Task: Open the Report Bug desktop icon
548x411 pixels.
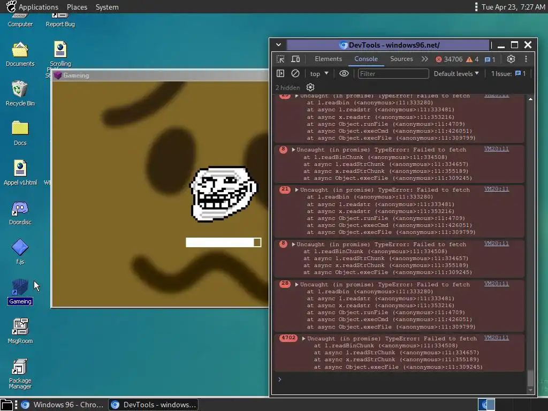Action: click(x=60, y=20)
